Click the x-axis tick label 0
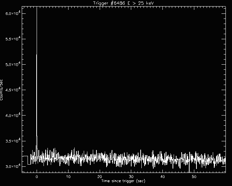 pos(37,177)
